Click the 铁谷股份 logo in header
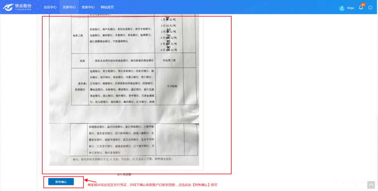 click(x=17, y=7)
